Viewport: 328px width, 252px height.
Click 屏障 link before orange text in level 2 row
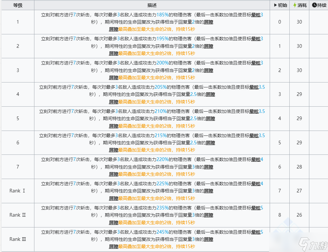click(113, 53)
